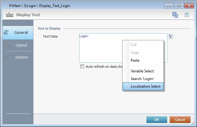The image size is (197, 127).
Task: Maximize the Display_Text_Login window
Action: click(x=179, y=5)
